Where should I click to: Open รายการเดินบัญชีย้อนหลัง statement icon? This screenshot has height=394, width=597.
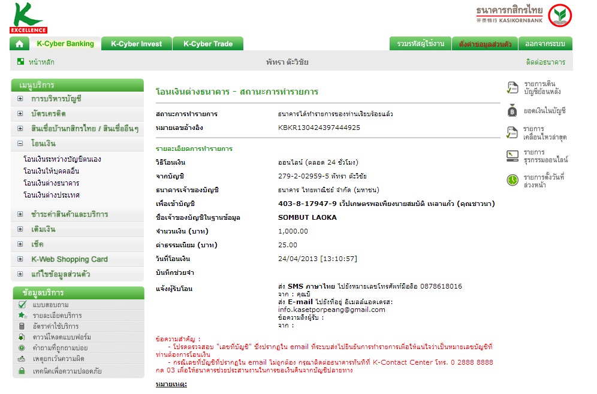pos(512,87)
